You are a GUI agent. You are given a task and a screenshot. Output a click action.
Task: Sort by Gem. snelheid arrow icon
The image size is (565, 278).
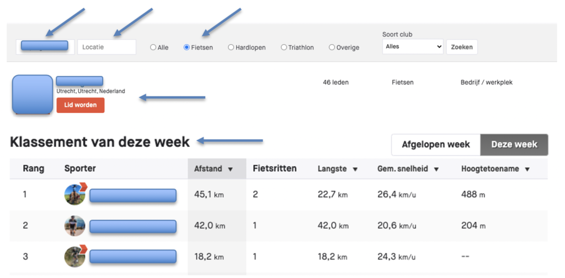click(x=436, y=169)
